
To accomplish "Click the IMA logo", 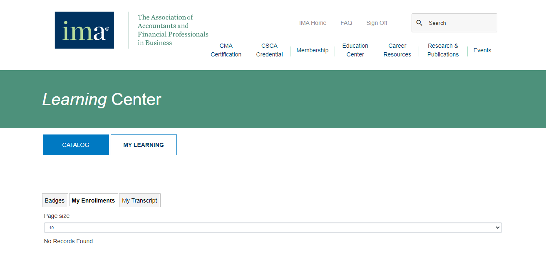I will (x=84, y=30).
